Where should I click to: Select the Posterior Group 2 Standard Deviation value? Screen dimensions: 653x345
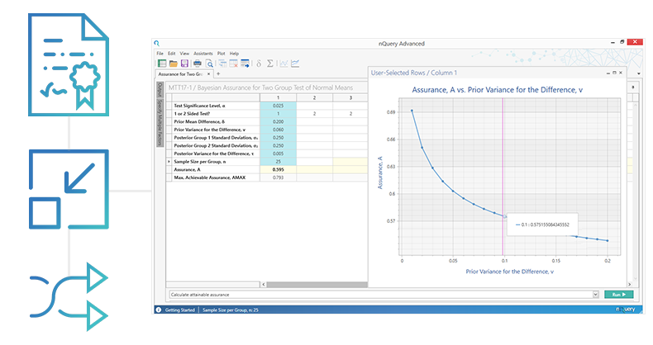click(x=279, y=145)
